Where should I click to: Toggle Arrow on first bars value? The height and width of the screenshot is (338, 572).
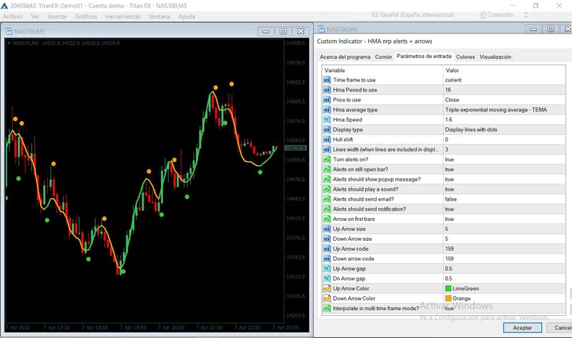point(450,219)
